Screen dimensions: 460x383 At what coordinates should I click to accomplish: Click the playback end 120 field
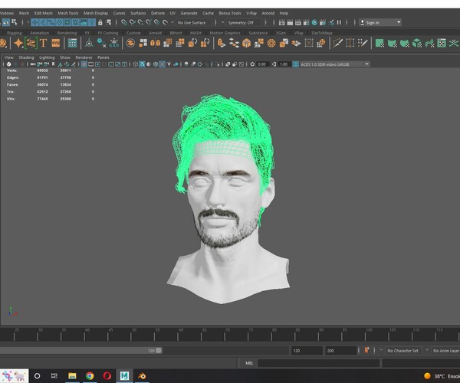306,351
